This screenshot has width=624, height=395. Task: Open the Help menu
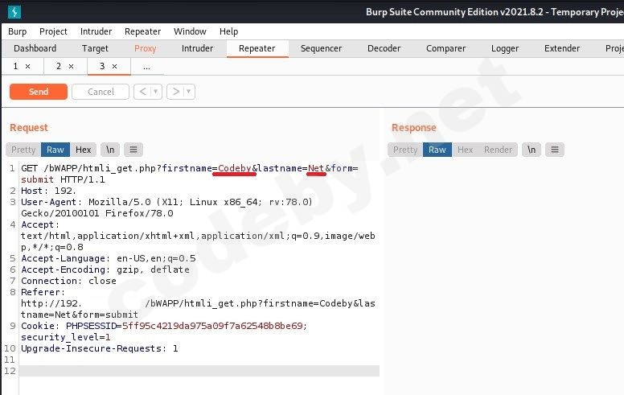pos(228,31)
